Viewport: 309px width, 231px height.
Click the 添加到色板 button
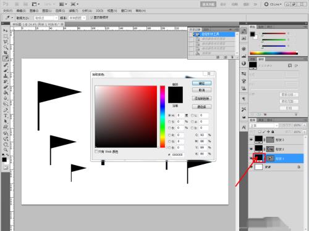201,99
